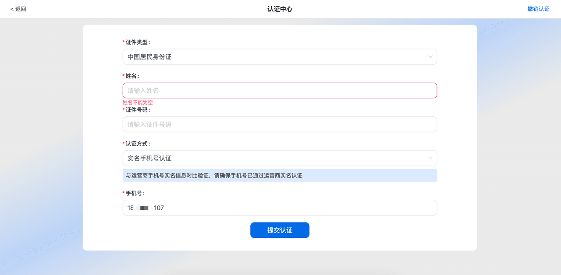Click the 认证中心 page title
The image size is (561, 275).
click(x=280, y=9)
